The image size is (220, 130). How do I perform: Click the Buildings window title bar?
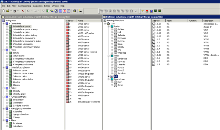[x=161, y=17]
